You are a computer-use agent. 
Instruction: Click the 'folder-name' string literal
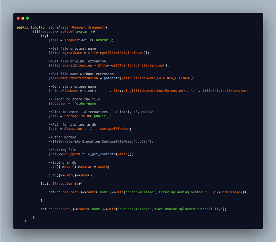(85, 104)
